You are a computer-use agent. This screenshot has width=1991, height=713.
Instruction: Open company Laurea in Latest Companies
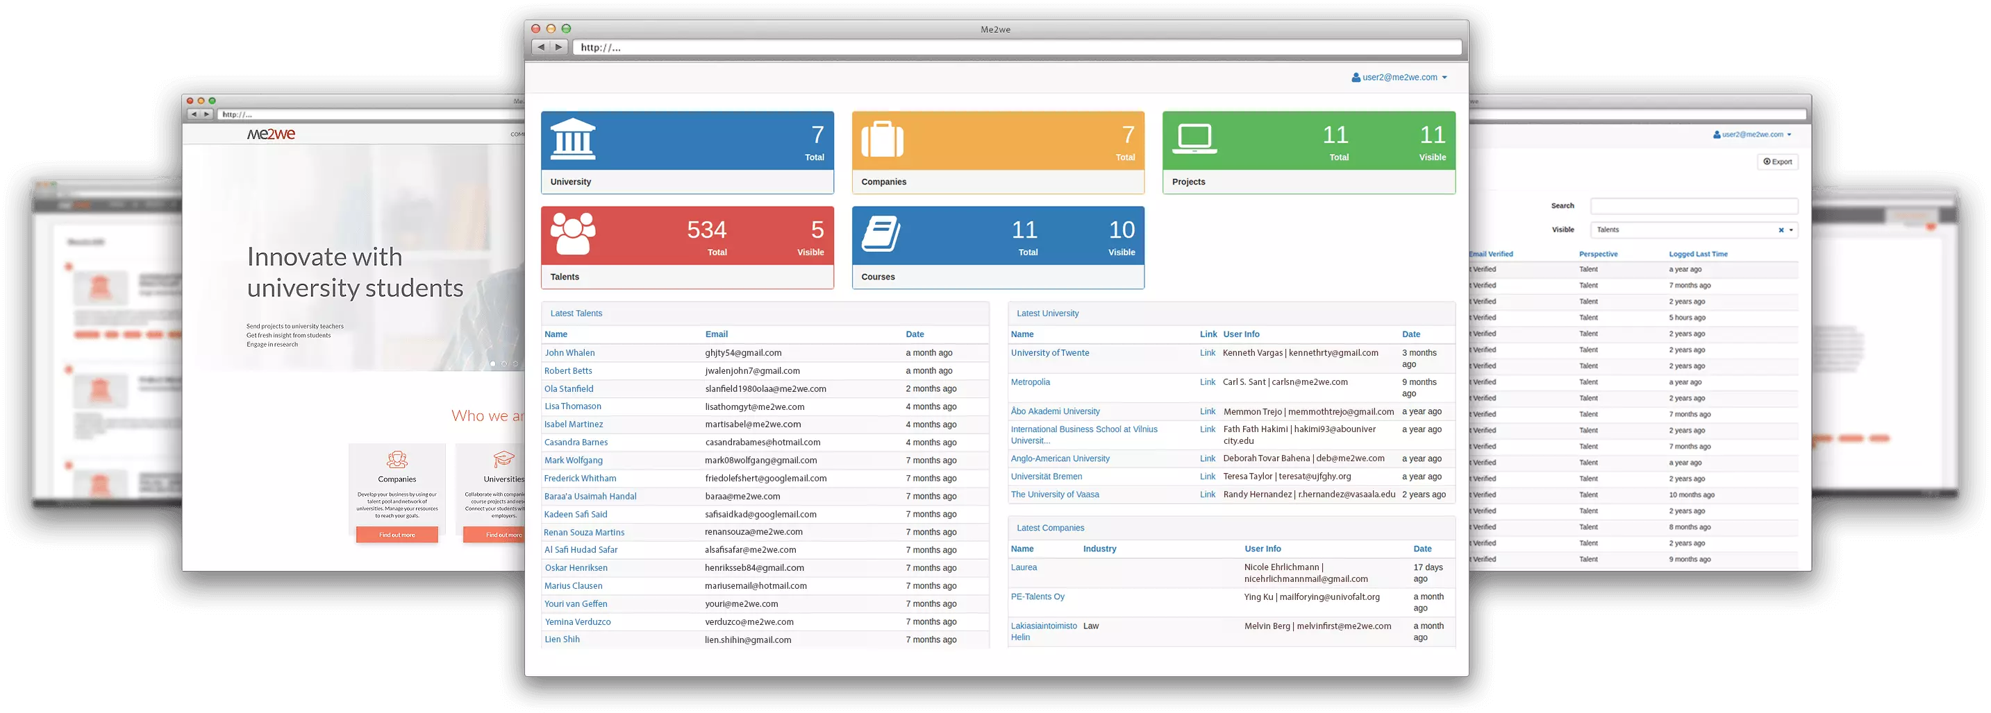1024,567
